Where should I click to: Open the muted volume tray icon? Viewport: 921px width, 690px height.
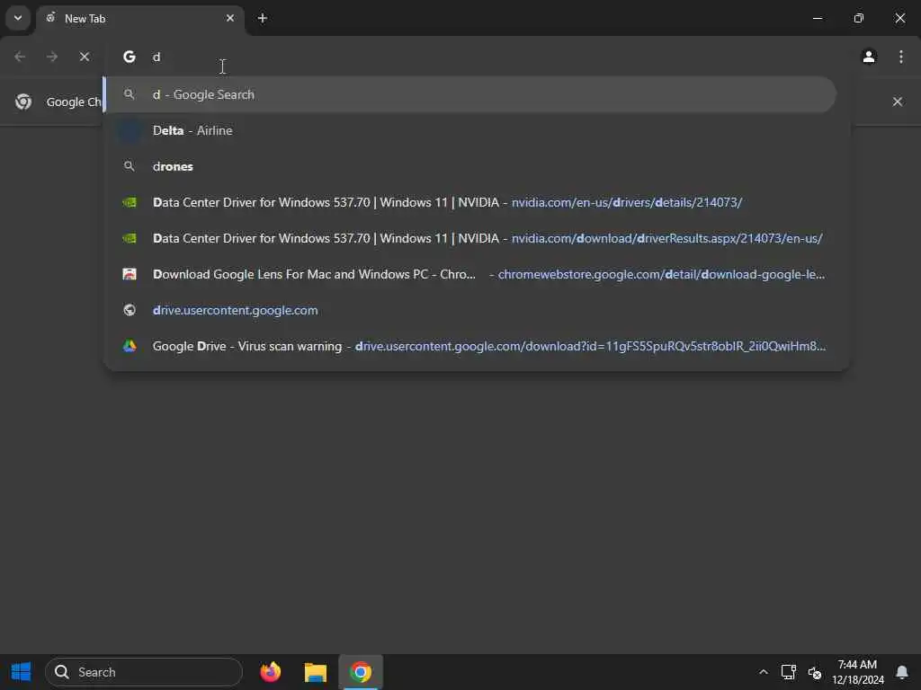coord(815,672)
